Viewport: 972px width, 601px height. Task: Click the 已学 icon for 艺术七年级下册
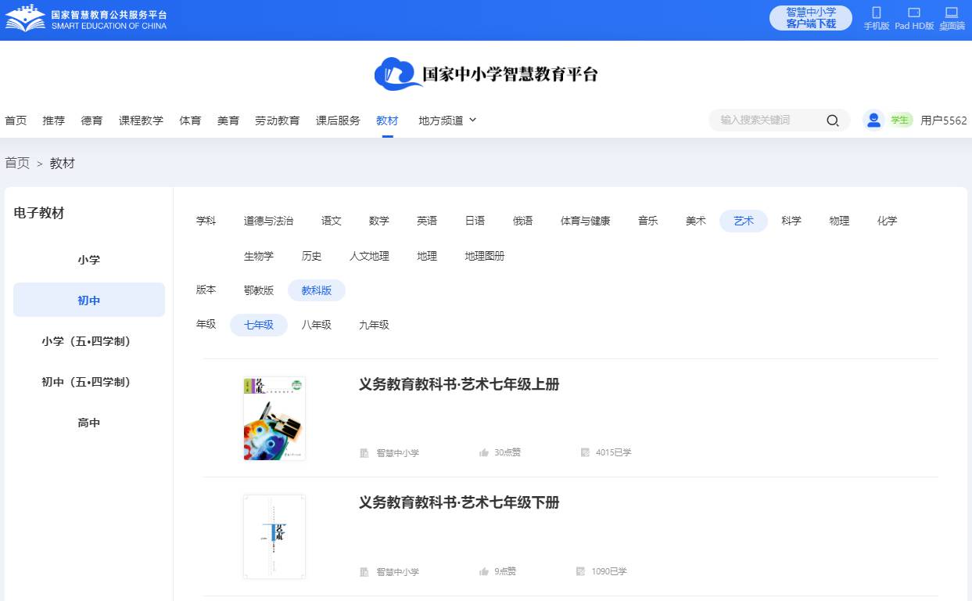(x=580, y=571)
